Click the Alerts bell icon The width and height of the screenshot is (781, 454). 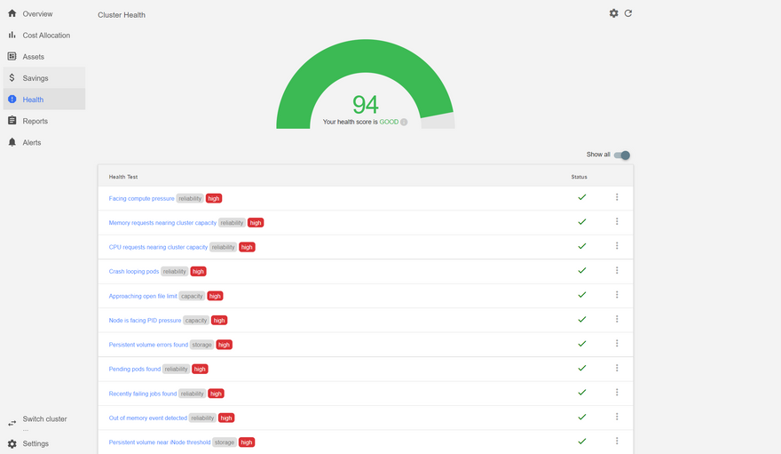click(x=12, y=142)
